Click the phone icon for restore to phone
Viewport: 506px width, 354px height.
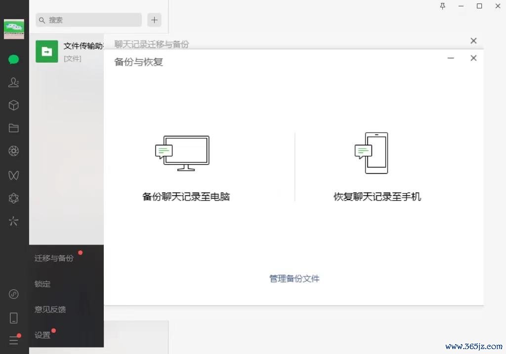[x=372, y=153]
